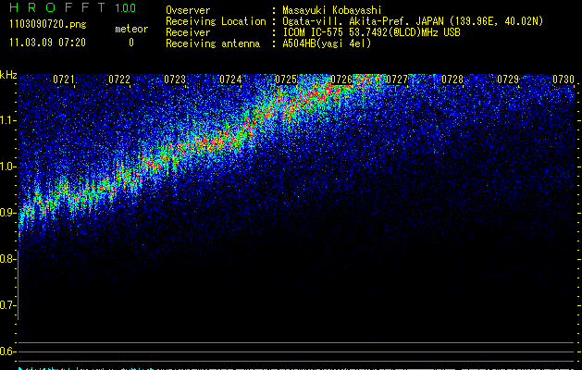Click the 1.1 frequency axis label
The width and height of the screenshot is (582, 370).
pos(6,120)
